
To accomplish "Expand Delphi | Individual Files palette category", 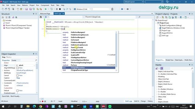I will coord(156,71).
